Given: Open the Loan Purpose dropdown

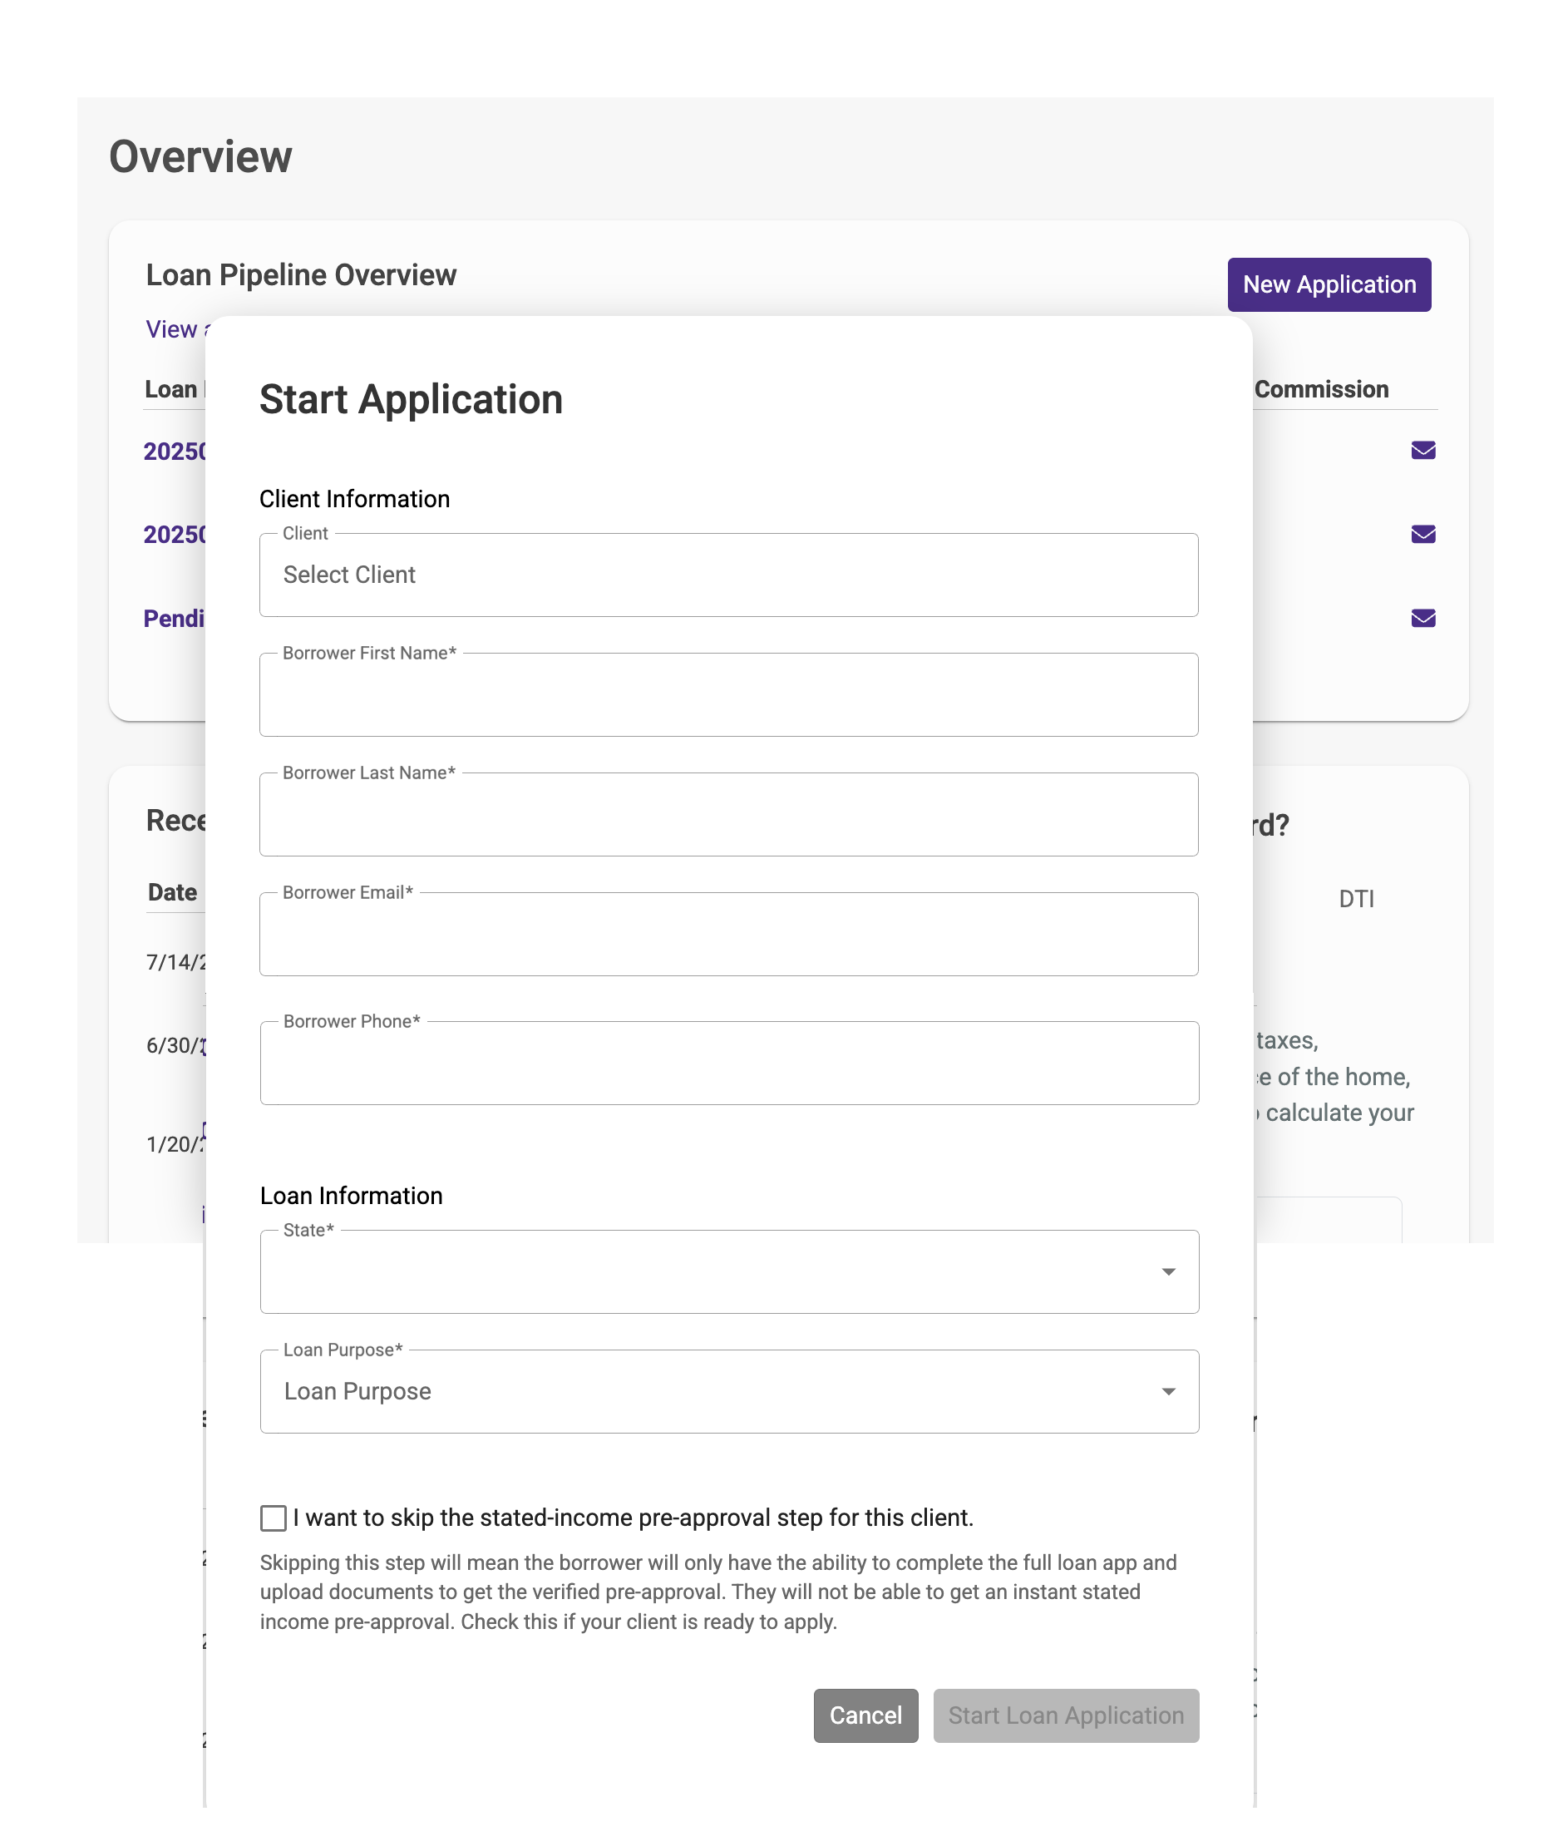Looking at the screenshot, I should [728, 1392].
